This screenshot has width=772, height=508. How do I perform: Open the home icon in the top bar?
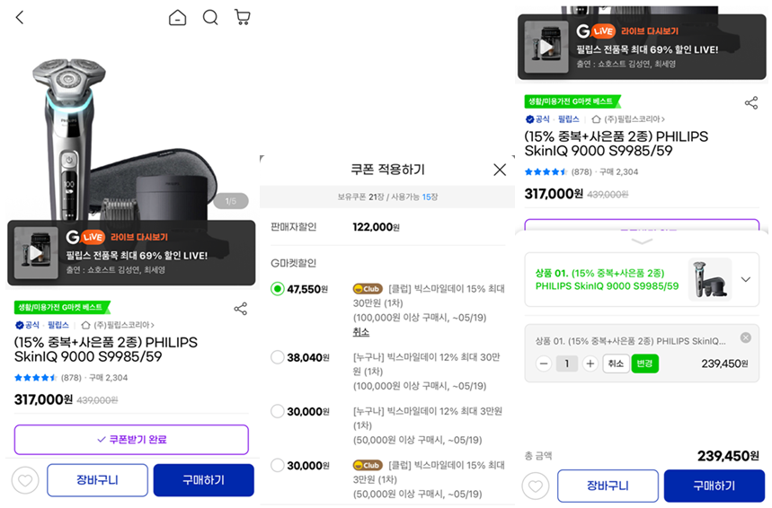(x=177, y=18)
